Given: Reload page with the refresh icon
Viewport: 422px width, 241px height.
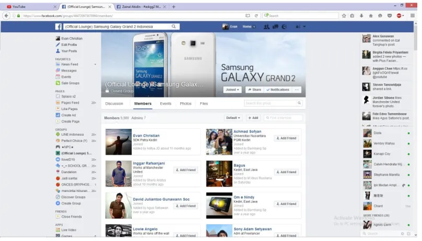Looking at the screenshot, I should click(x=256, y=16).
